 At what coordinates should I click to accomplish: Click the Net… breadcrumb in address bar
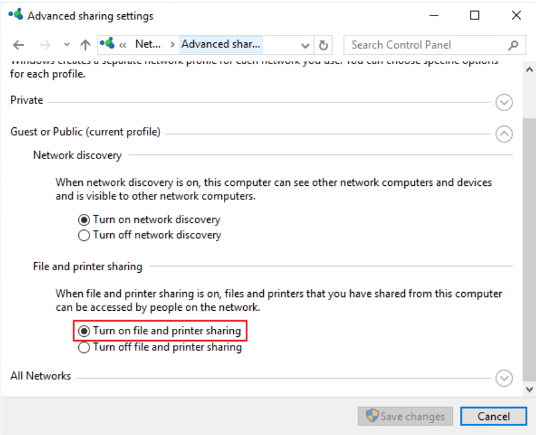(147, 44)
